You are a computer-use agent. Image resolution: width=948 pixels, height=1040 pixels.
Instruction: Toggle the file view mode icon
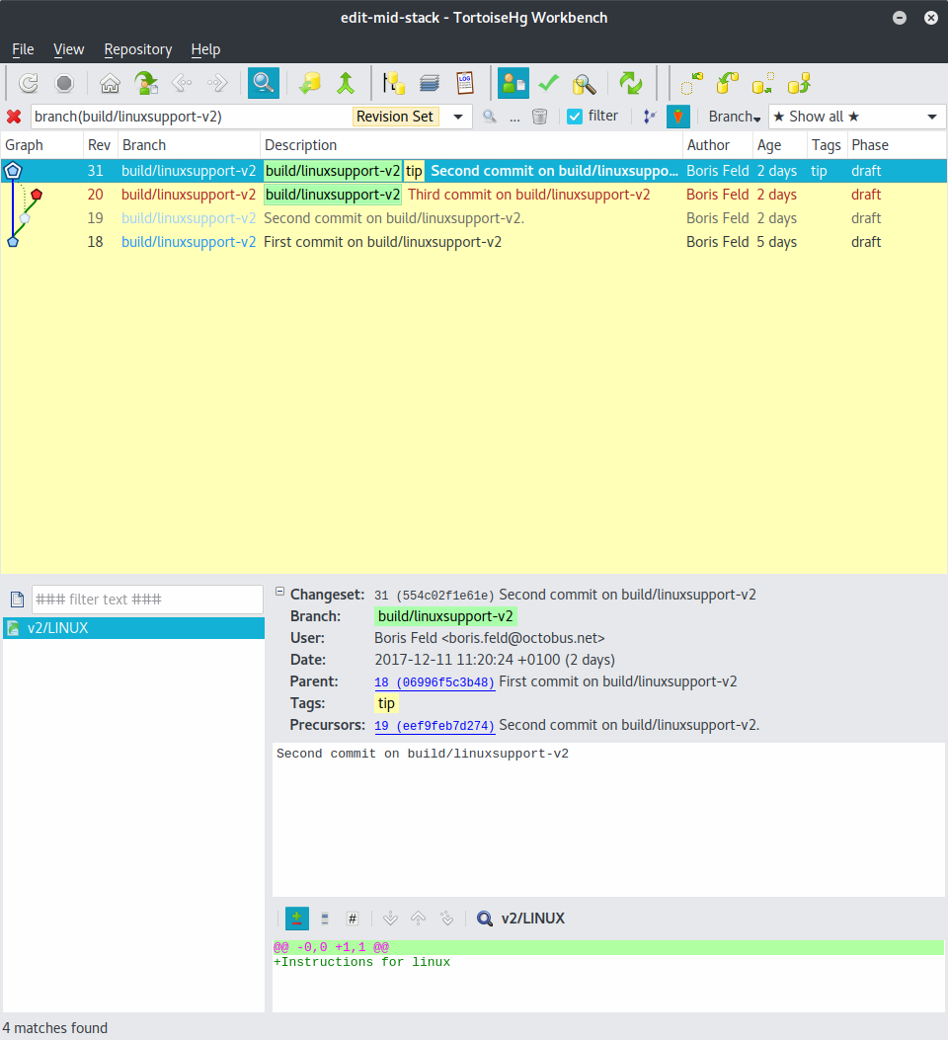(x=325, y=919)
